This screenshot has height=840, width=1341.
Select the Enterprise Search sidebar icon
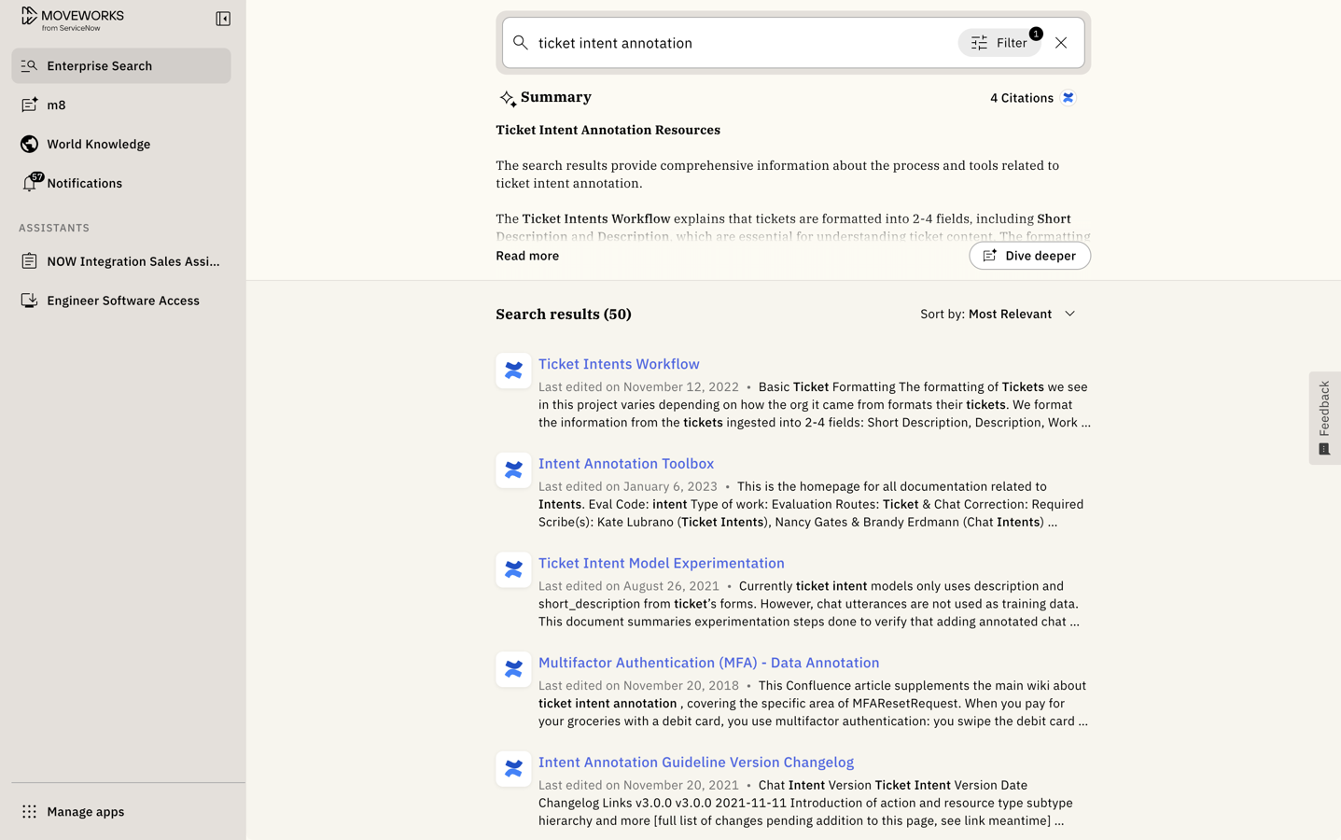coord(27,65)
